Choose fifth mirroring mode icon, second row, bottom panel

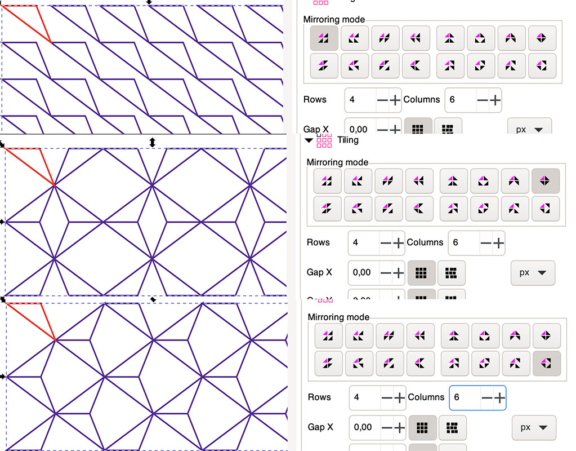pos(454,364)
